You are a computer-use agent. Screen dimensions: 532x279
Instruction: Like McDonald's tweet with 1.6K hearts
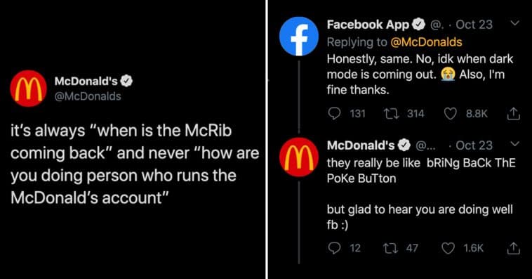point(448,248)
